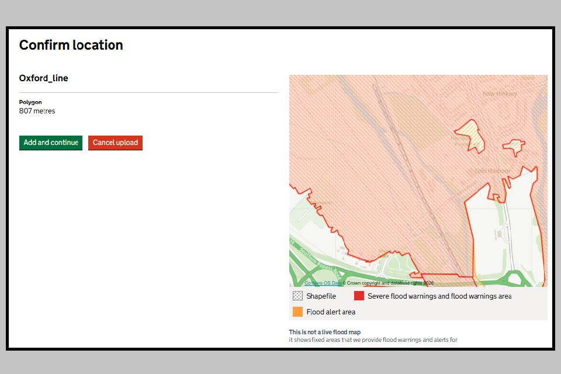
Task: Click the Severe flood warnings legend text
Action: tap(439, 296)
